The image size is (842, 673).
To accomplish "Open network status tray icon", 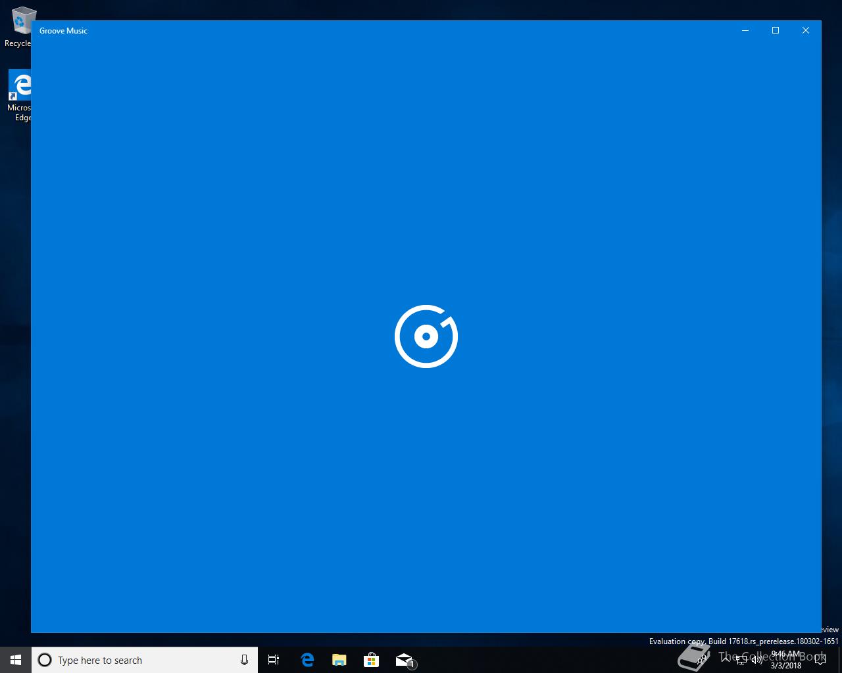I will click(x=741, y=659).
